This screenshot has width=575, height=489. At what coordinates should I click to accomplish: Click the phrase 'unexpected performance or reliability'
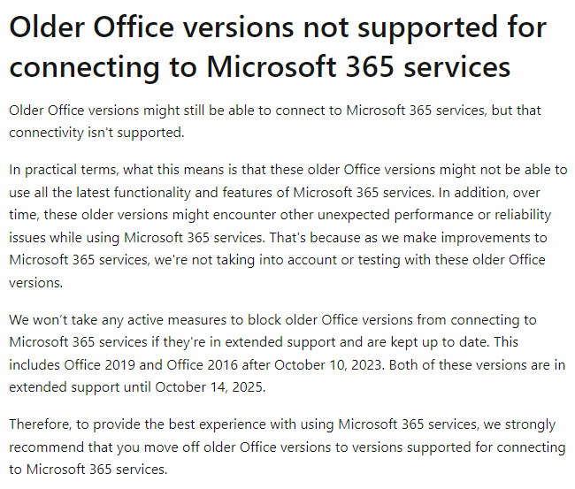point(434,215)
